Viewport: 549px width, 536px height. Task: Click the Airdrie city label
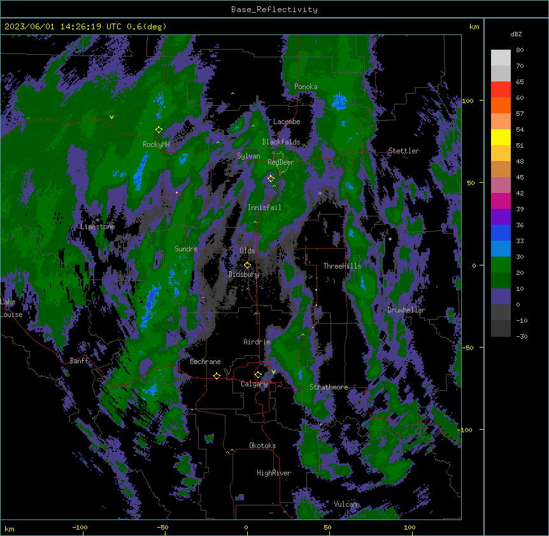pos(257,342)
